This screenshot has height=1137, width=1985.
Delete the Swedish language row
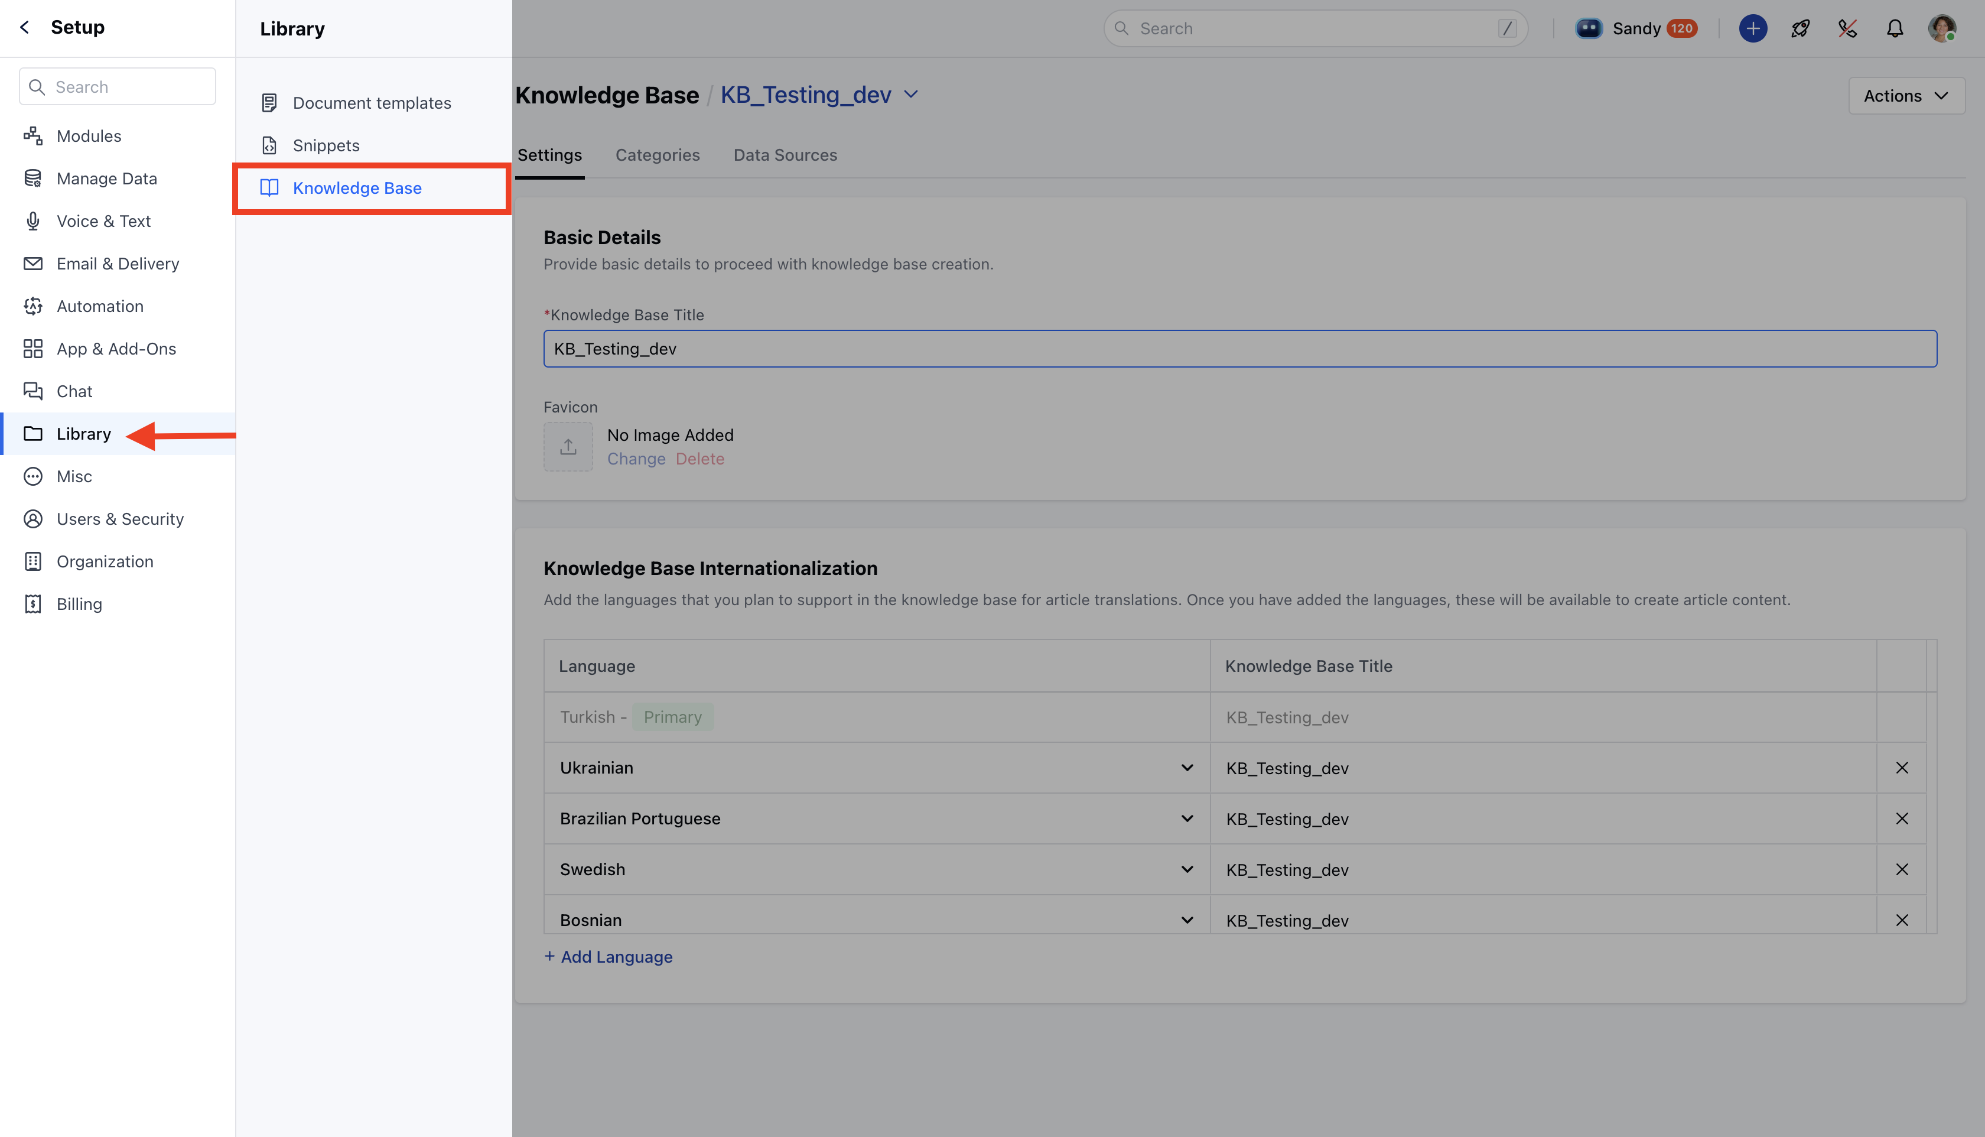coord(1902,869)
